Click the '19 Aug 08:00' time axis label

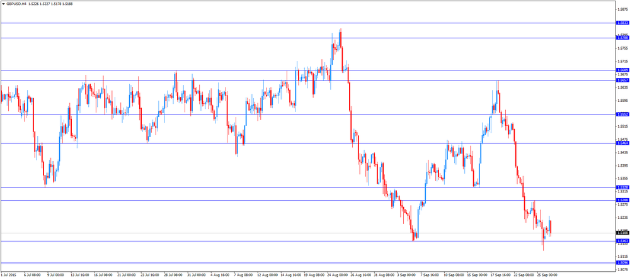[314, 275]
